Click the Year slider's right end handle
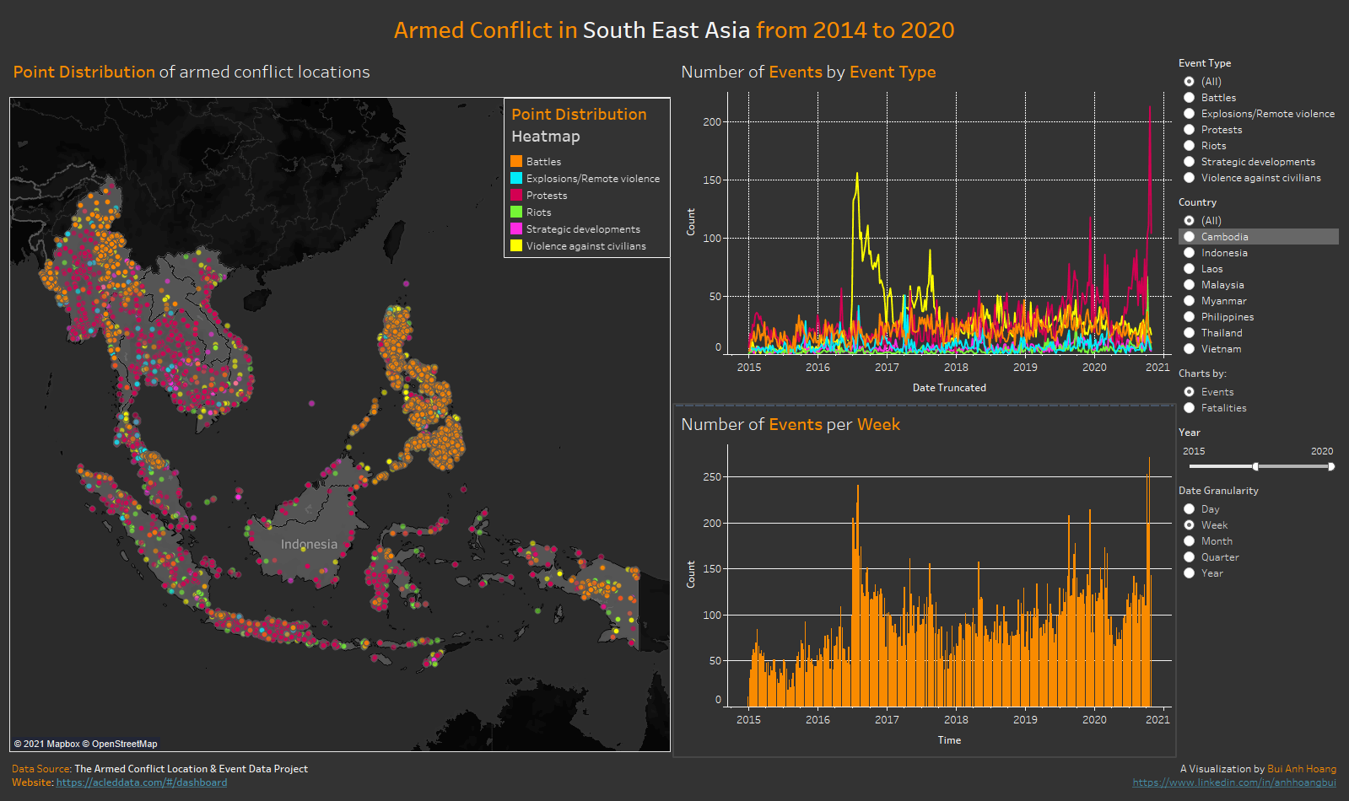The image size is (1349, 801). point(1331,466)
